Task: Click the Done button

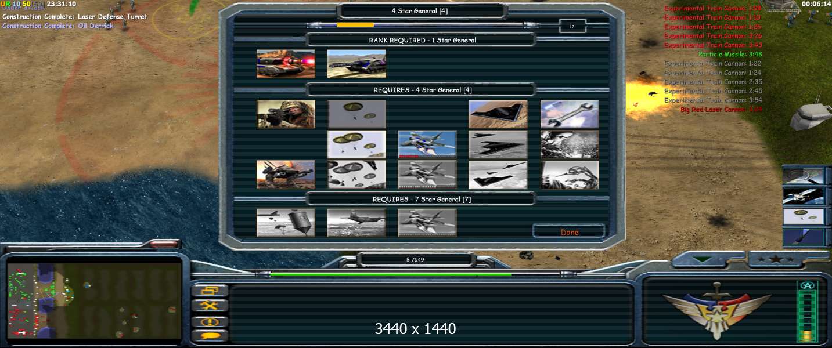Action: tap(569, 232)
